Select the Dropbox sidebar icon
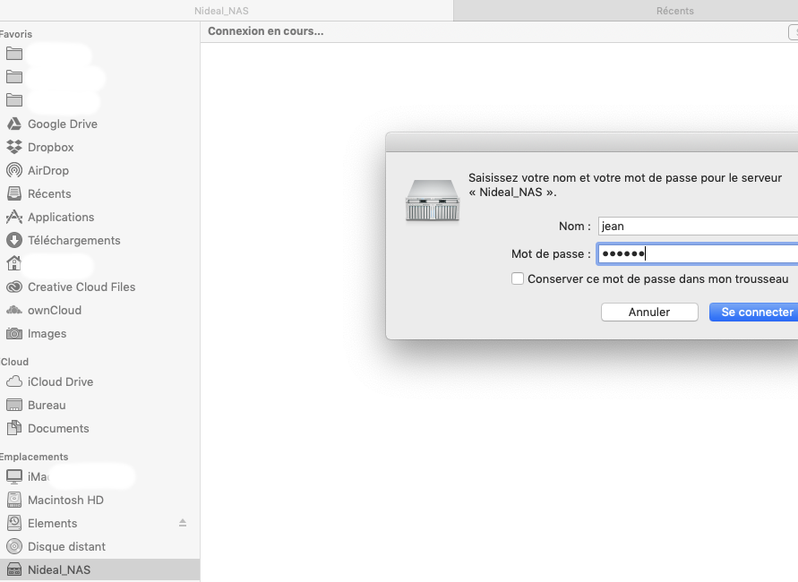 tap(13, 147)
